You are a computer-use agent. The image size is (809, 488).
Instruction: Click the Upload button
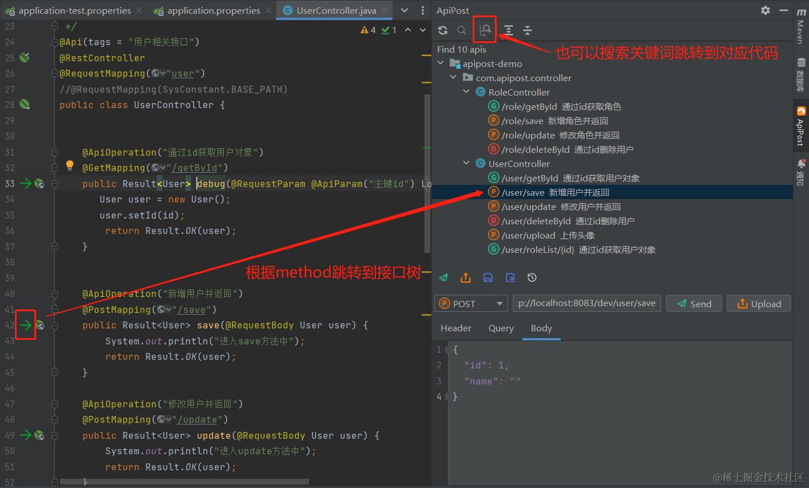(x=759, y=304)
